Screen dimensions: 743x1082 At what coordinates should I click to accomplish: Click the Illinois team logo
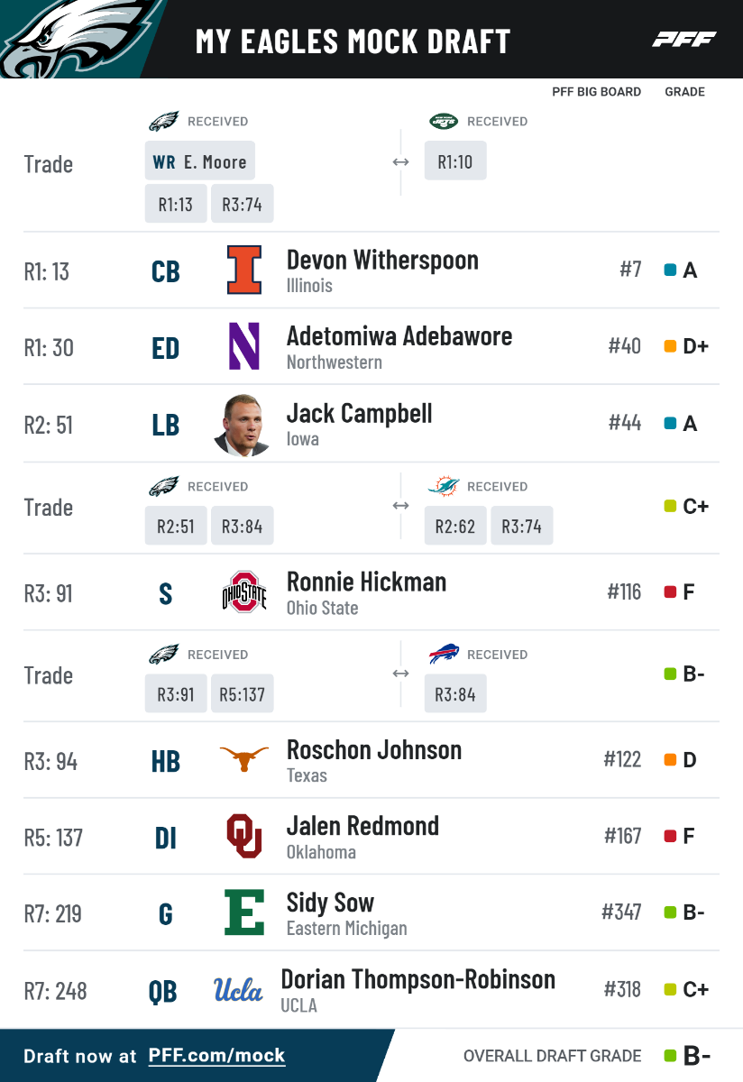pos(244,270)
